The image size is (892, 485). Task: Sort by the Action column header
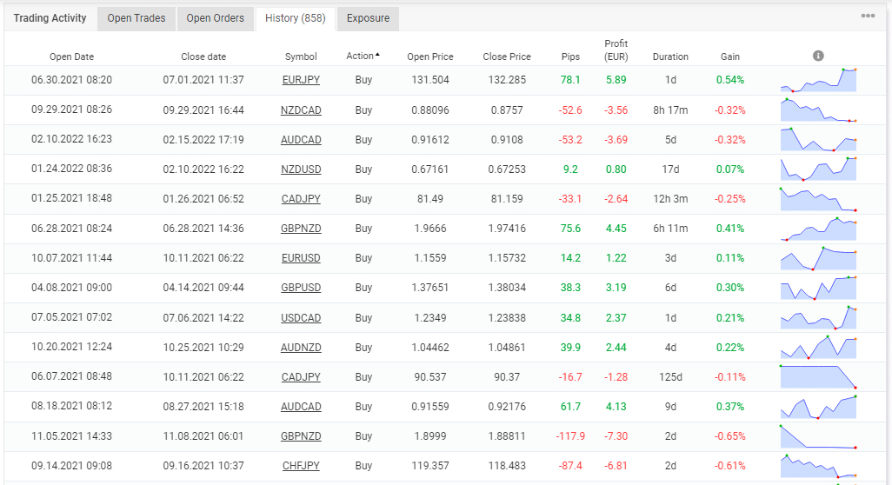click(x=363, y=56)
